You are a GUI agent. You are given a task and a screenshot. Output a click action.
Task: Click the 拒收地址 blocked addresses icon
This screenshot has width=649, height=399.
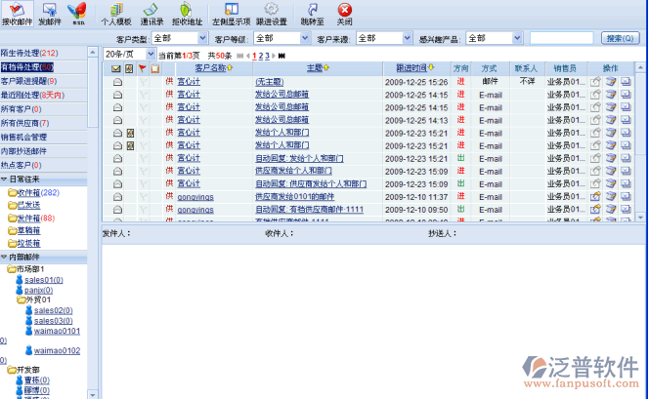(x=188, y=13)
